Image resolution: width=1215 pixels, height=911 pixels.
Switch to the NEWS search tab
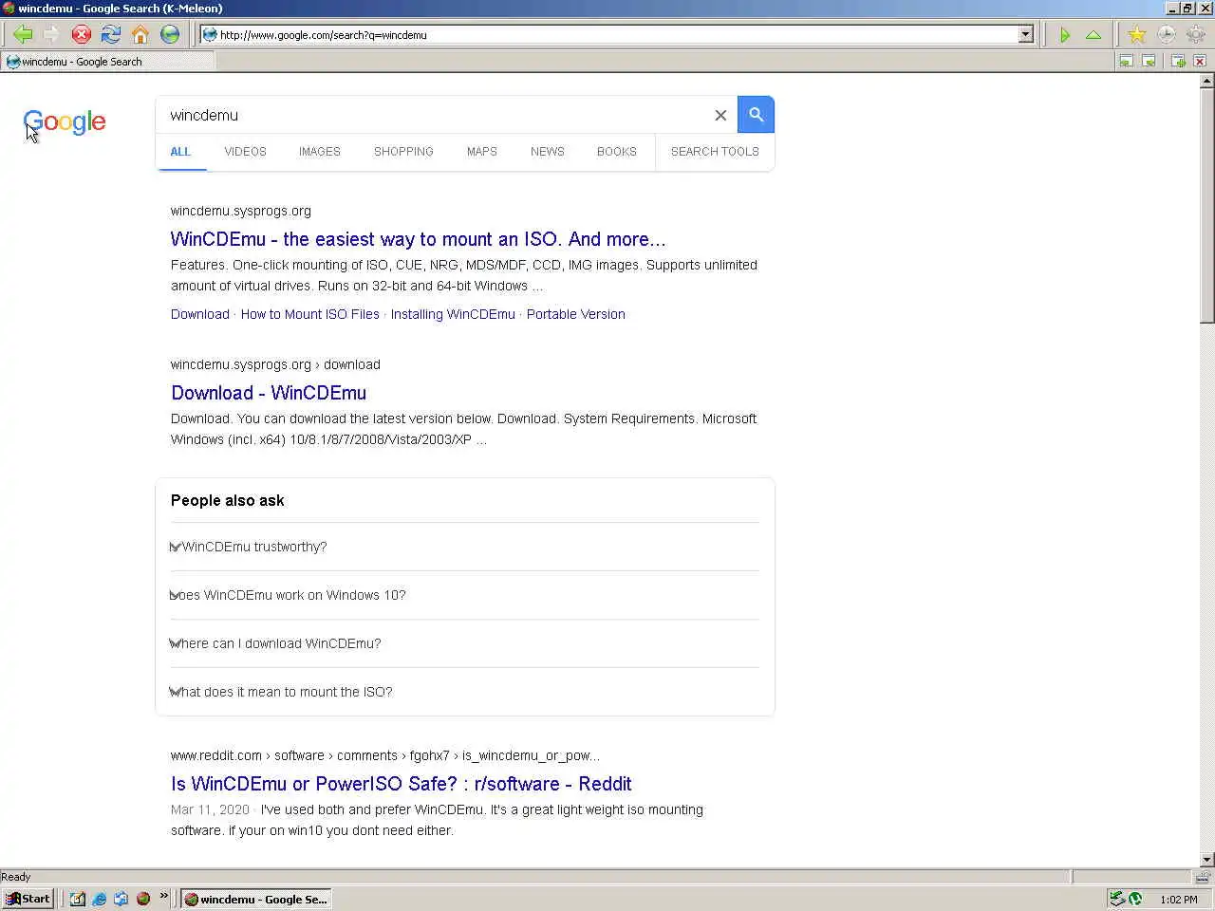coord(548,152)
